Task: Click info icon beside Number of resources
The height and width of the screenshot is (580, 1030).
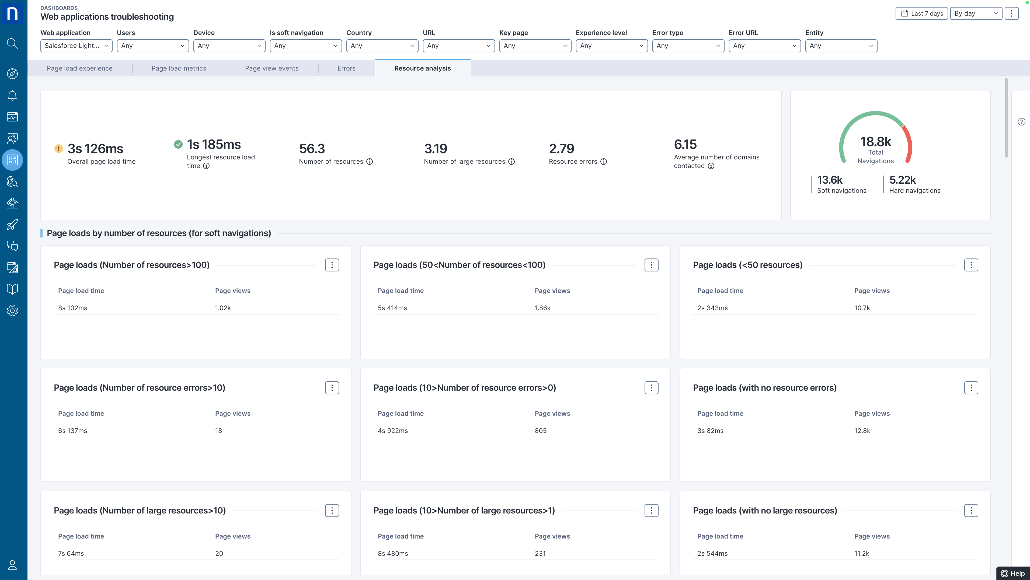Action: tap(370, 162)
